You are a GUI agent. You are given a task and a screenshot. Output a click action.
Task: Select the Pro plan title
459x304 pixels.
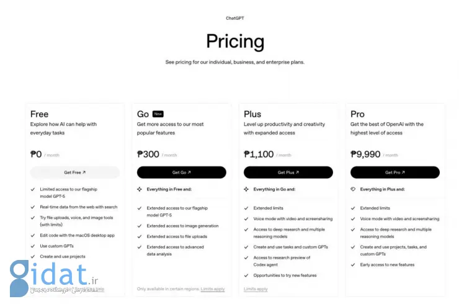(357, 114)
